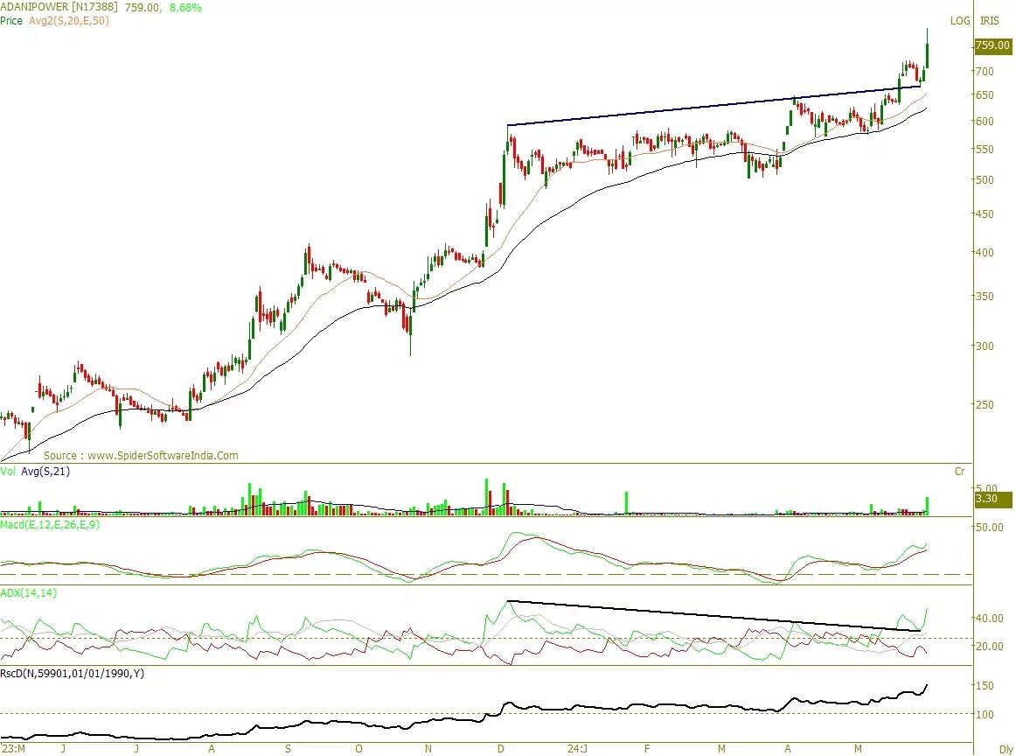Click the 650 price axis label
Screen dimensions: 1016x756
point(985,95)
